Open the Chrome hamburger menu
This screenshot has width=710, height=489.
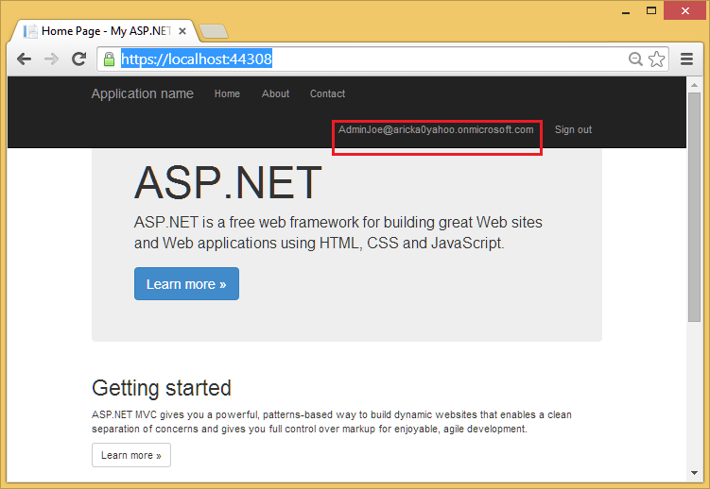tap(687, 59)
